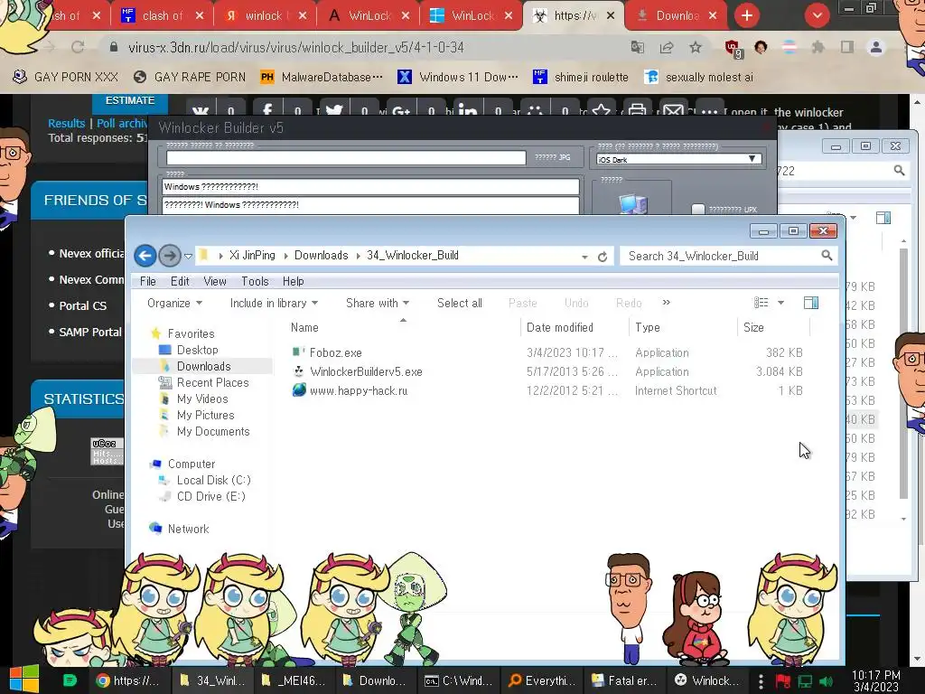Select Desktop in Favorites tree
This screenshot has width=925, height=694.
(x=197, y=350)
